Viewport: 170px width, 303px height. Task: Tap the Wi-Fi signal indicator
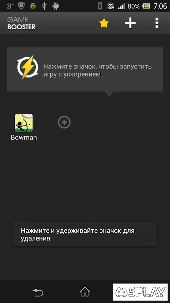tap(111, 6)
